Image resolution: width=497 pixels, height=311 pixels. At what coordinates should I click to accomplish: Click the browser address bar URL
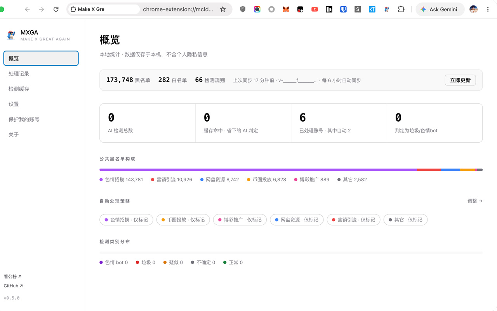(178, 9)
